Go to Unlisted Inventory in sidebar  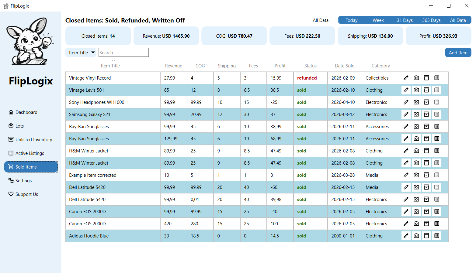[33, 140]
